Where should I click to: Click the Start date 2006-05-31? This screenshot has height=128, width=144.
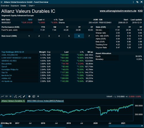[x=123, y=22]
